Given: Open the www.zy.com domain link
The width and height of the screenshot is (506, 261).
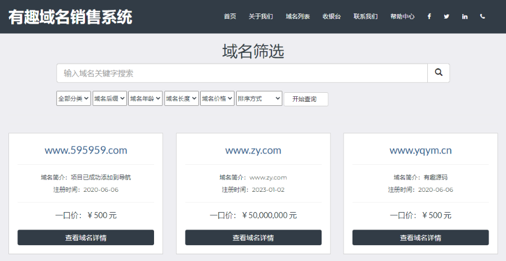Looking at the screenshot, I should tap(254, 150).
